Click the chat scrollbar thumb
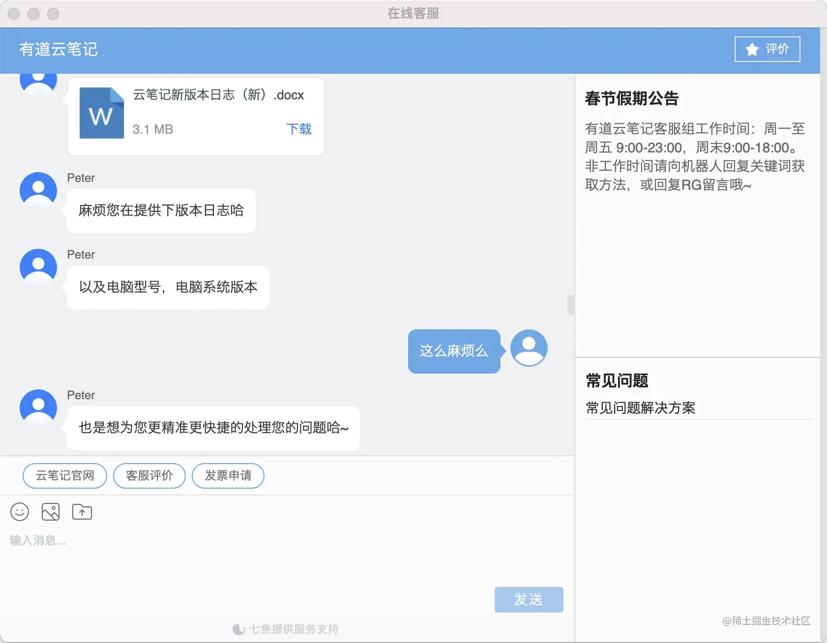 pos(570,305)
